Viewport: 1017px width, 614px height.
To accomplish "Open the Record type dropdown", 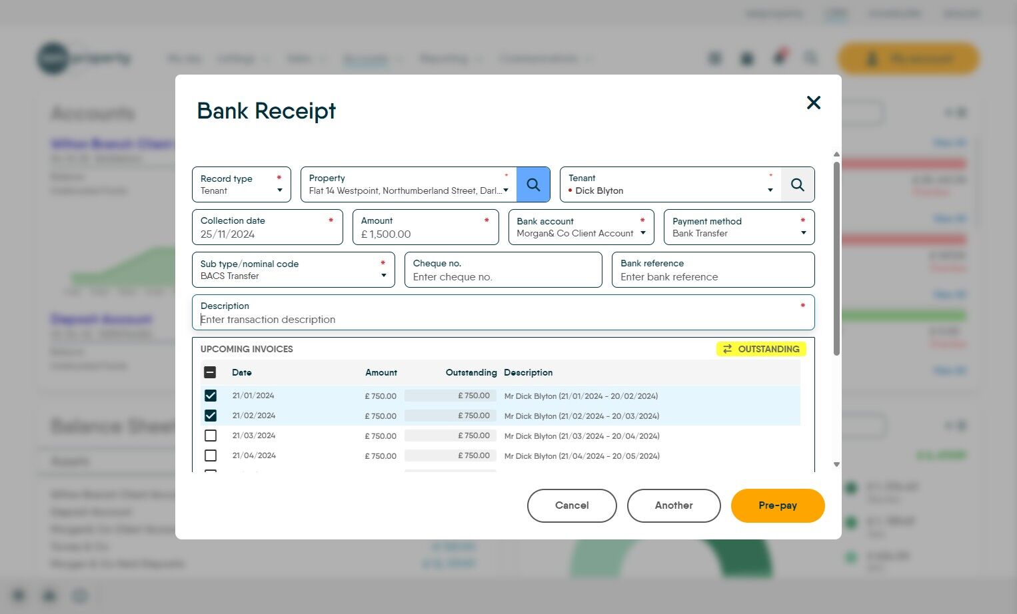I will click(241, 184).
